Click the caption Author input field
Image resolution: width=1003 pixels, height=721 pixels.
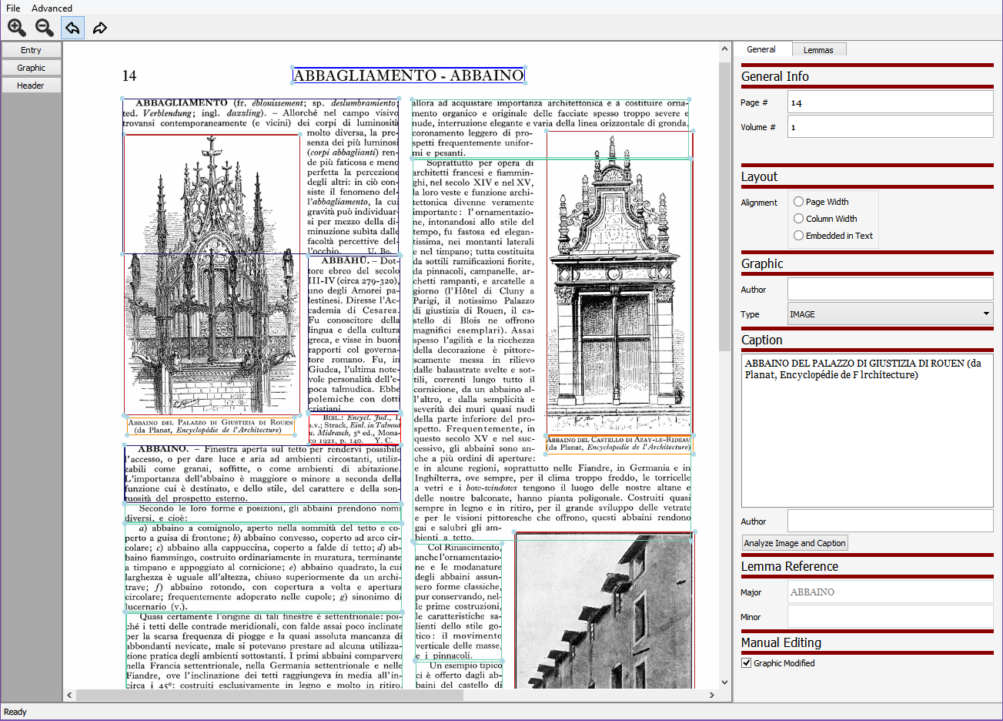coord(890,521)
